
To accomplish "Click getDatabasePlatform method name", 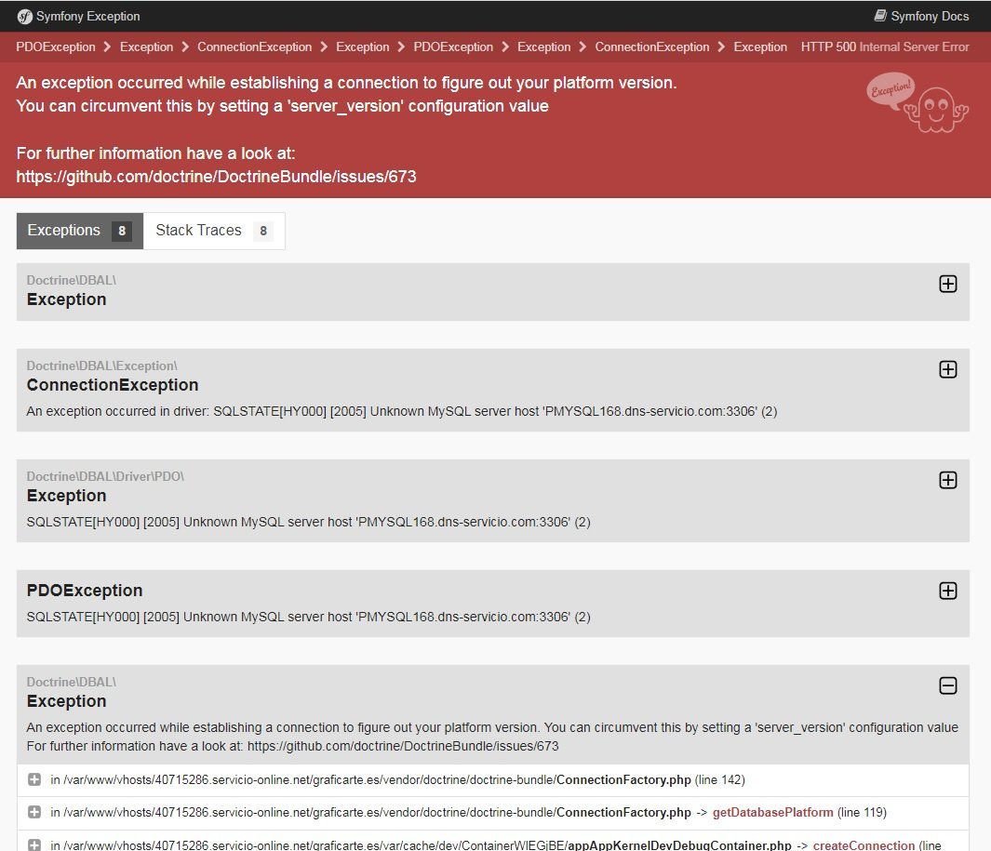I will coord(772,813).
